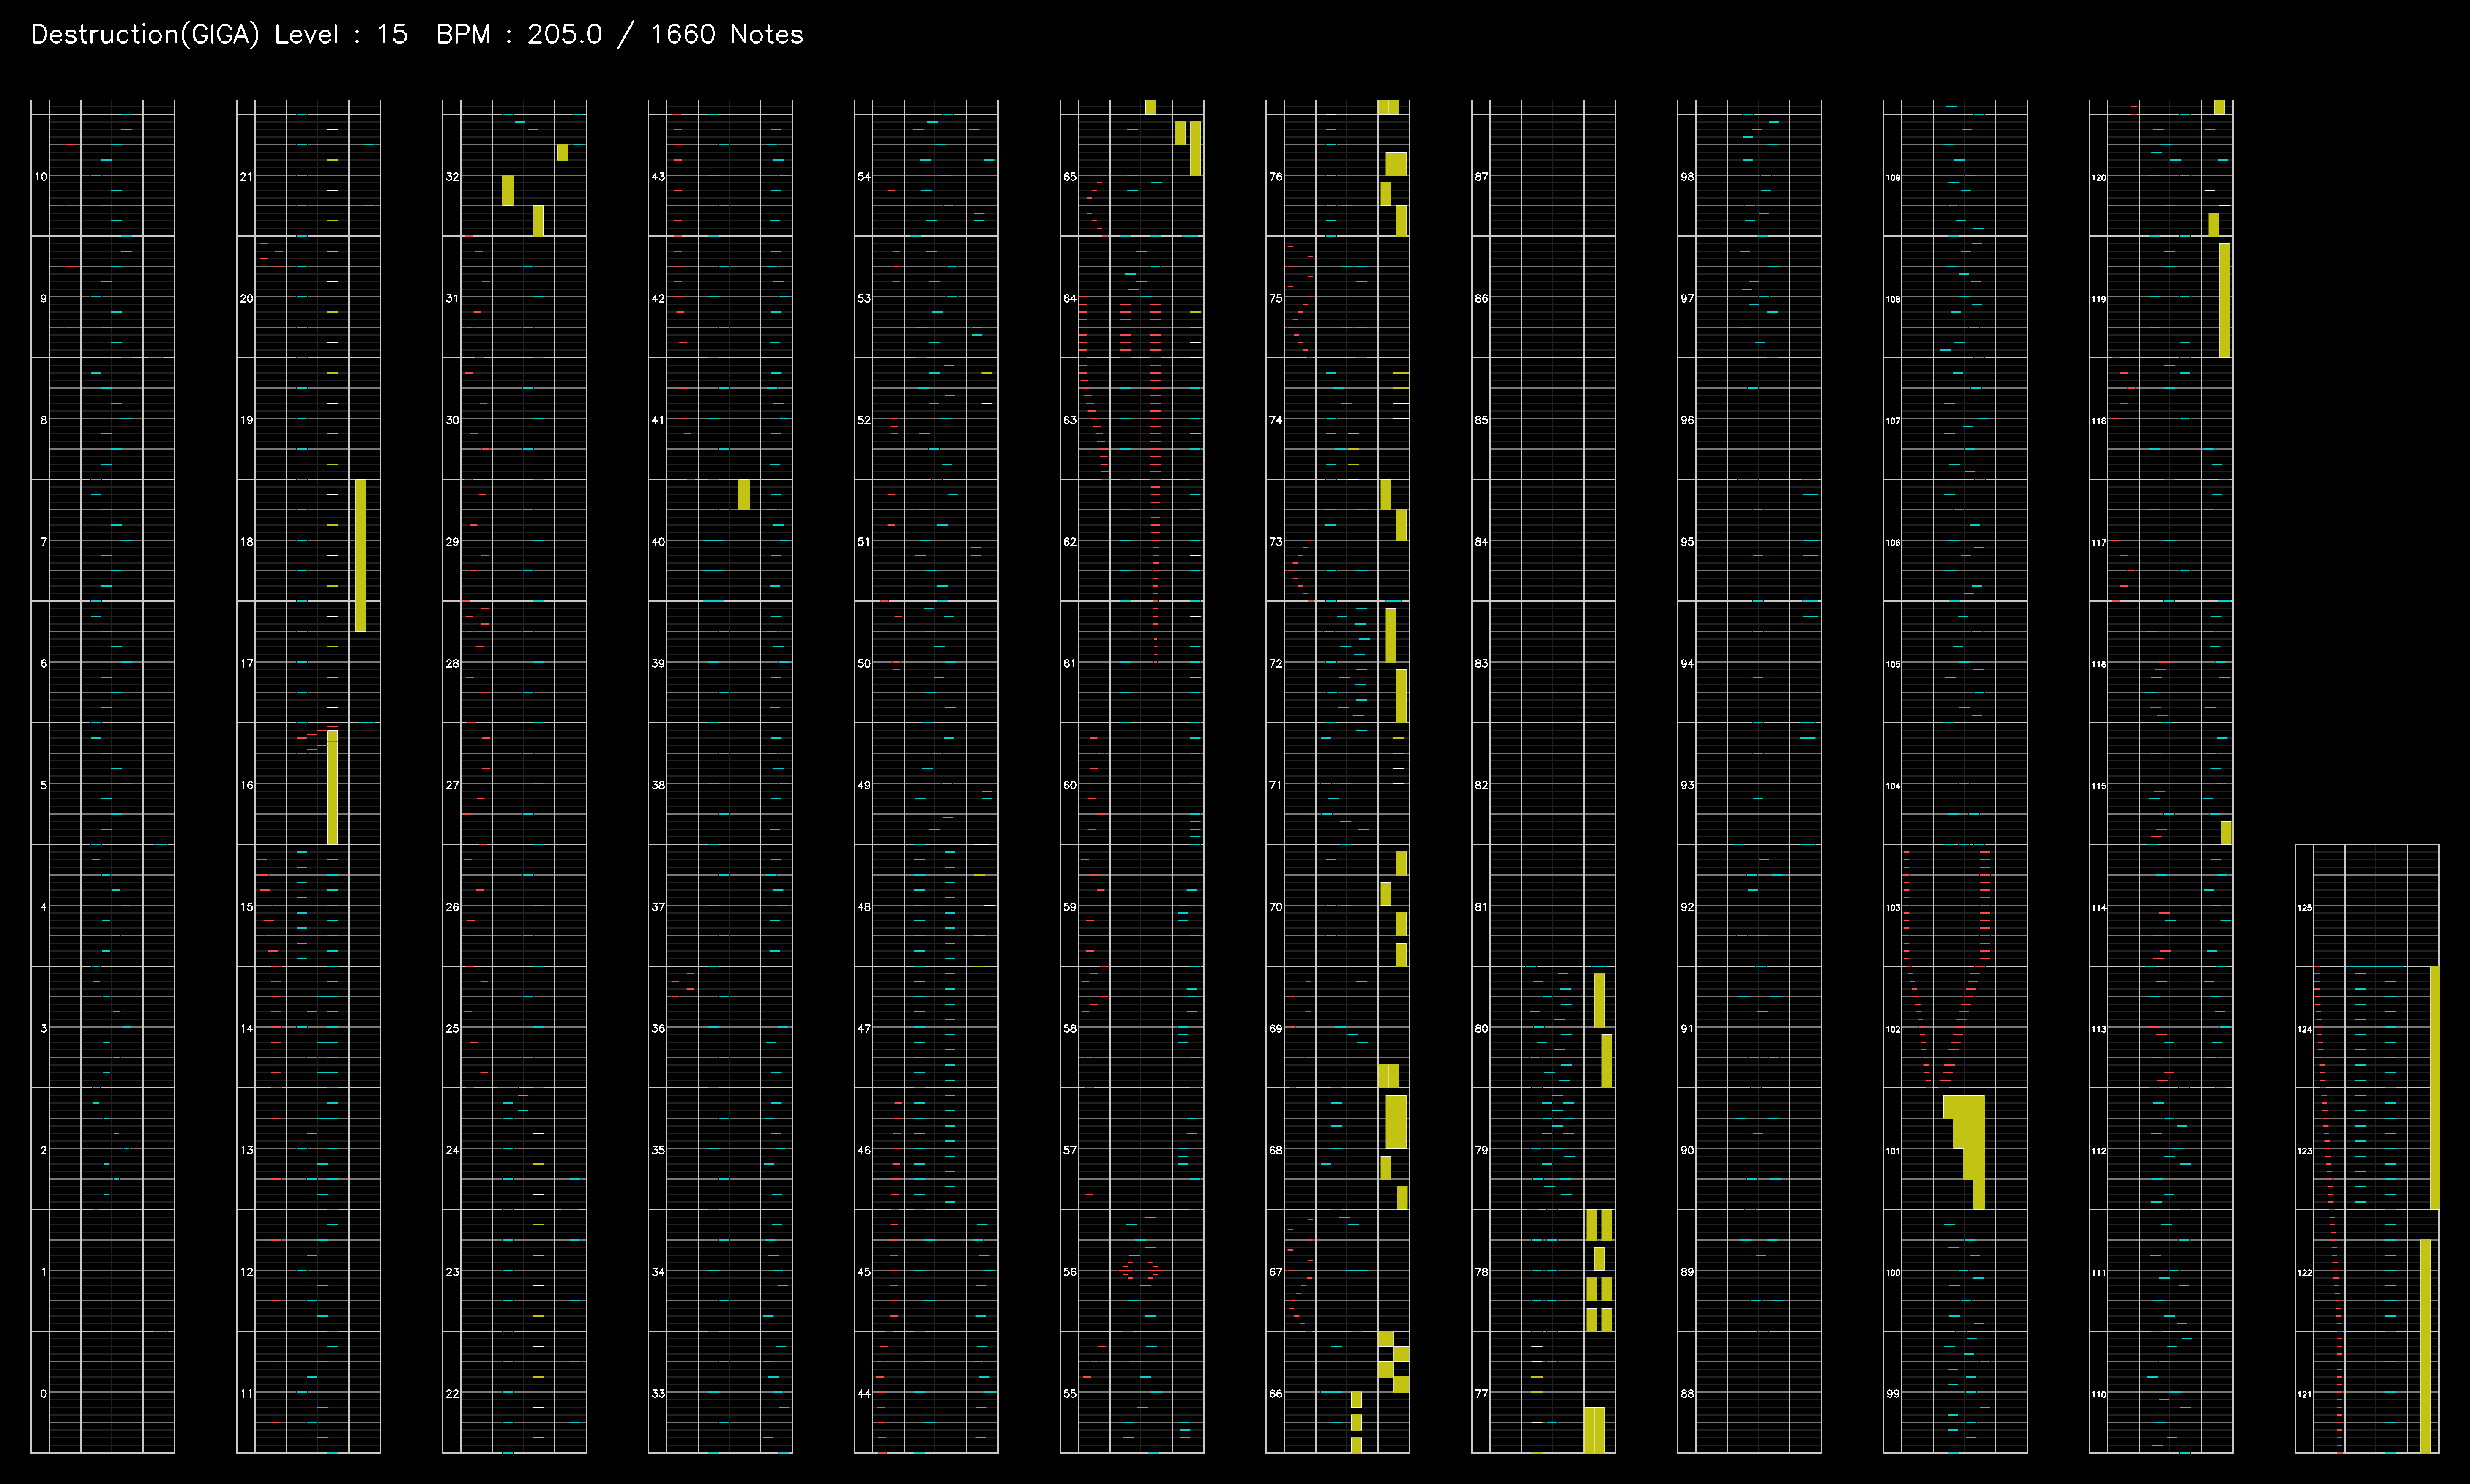
Task: Select the measure number label "119"
Action: click(x=2099, y=299)
